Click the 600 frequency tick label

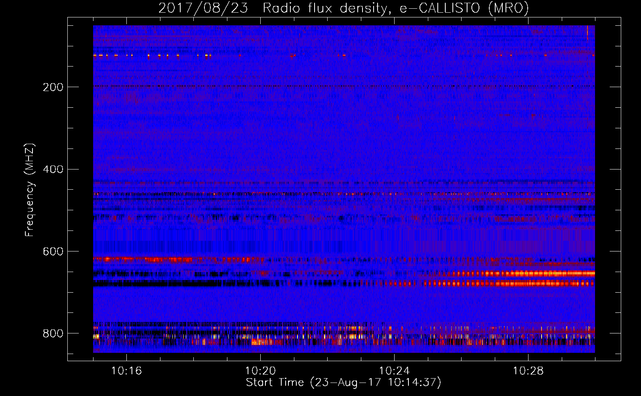pos(53,252)
